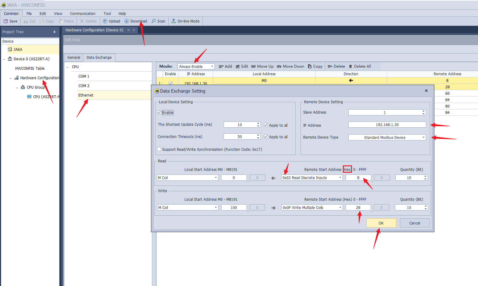Enable Support Read/Write Synchronization checkbox
Screen dimensions: 478x286
[159, 149]
